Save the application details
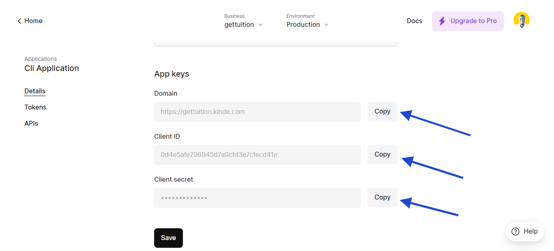Viewport: 554px width, 251px height. click(x=168, y=238)
